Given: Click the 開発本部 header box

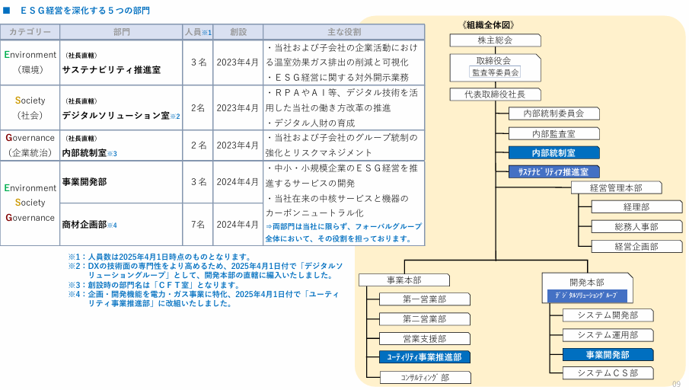Looking at the screenshot, I should coord(586,282).
